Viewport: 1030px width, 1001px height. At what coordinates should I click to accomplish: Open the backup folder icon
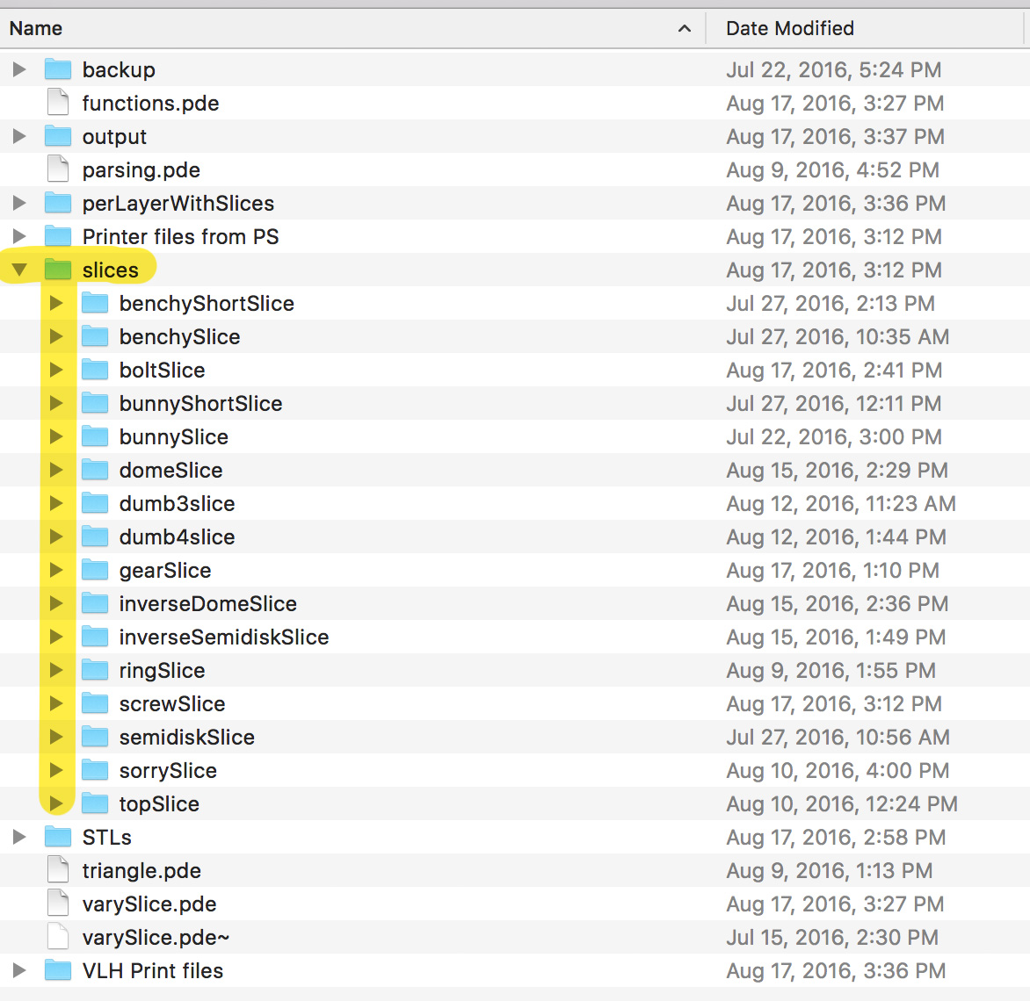tap(57, 69)
